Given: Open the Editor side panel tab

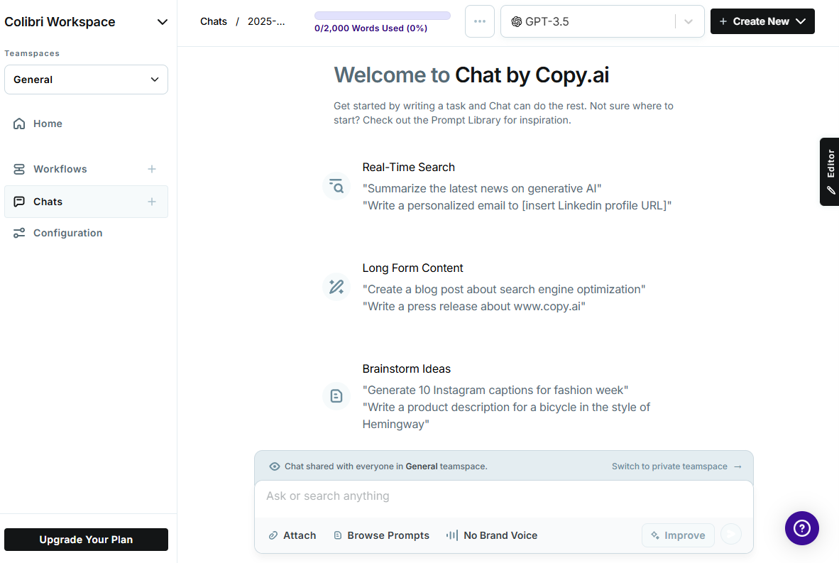Looking at the screenshot, I should pyautogui.click(x=830, y=172).
